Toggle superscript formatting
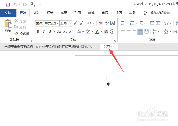The width and height of the screenshot is (178, 126). pos(71,32)
